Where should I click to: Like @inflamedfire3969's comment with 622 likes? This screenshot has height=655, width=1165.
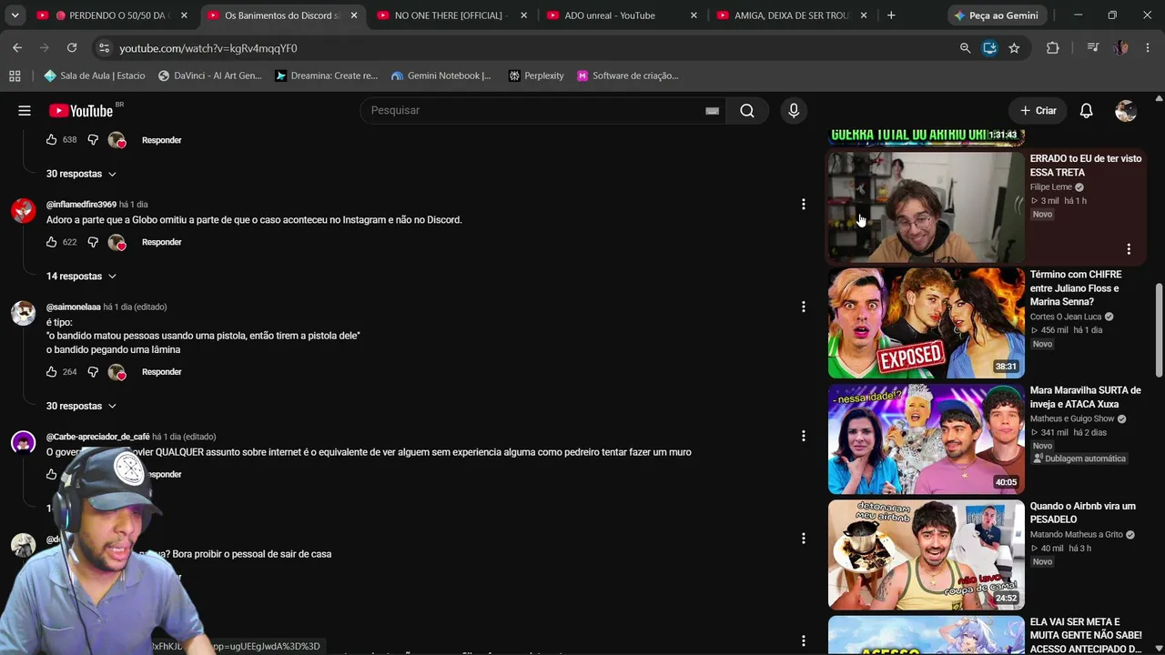click(x=52, y=243)
